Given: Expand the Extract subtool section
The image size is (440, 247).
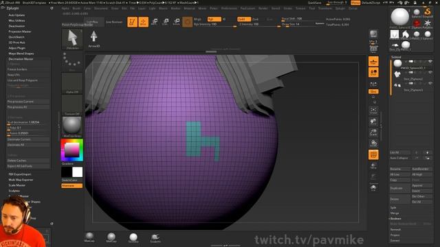Looking at the screenshot, I should pyautogui.click(x=395, y=240).
